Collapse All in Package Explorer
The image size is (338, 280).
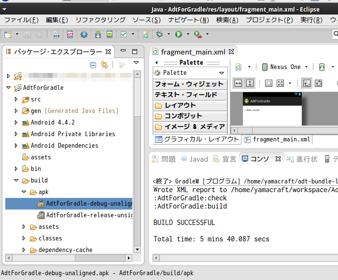(x=93, y=65)
